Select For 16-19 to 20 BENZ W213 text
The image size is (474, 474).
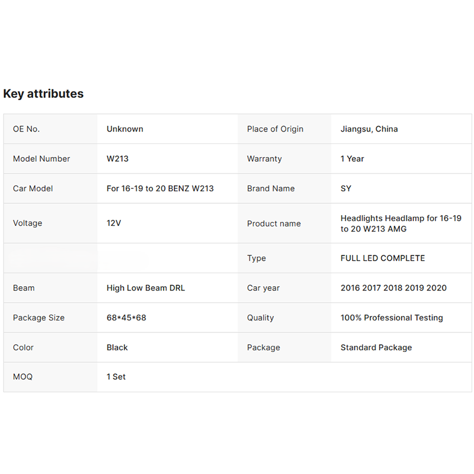[x=160, y=188]
